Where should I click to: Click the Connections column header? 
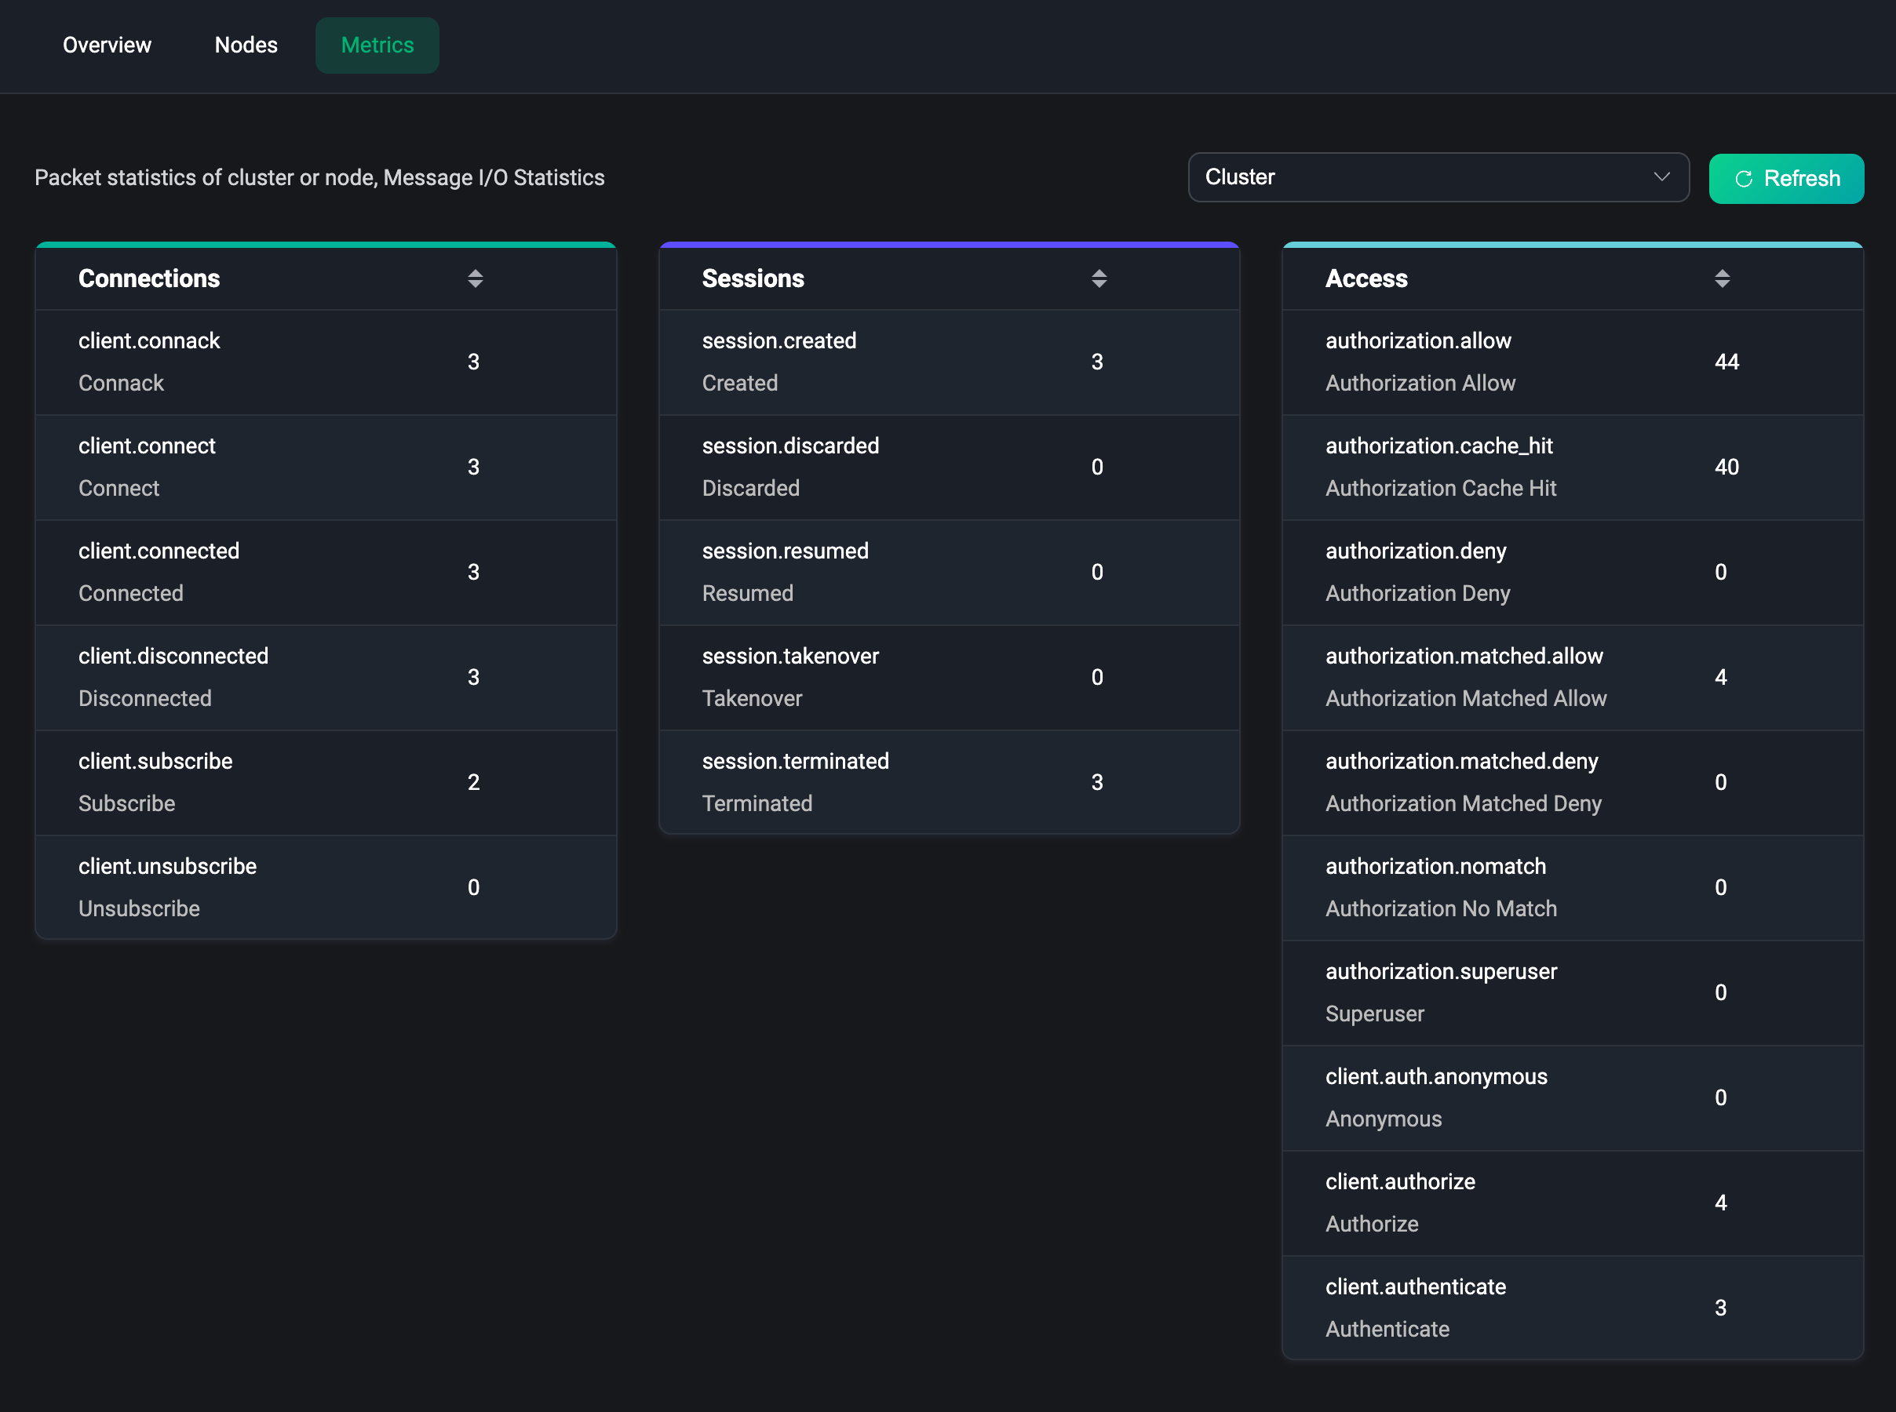coord(150,278)
